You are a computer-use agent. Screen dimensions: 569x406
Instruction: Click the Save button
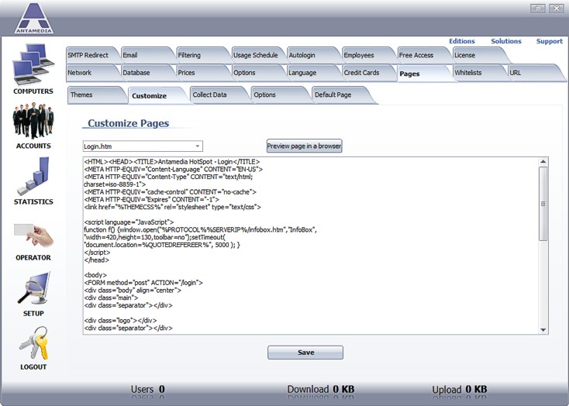pyautogui.click(x=305, y=353)
